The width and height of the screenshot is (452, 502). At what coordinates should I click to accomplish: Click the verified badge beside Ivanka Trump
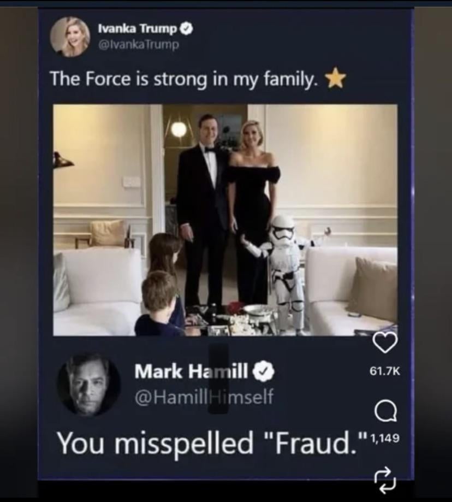[187, 29]
